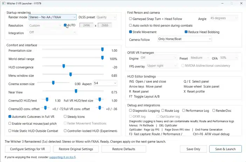Viewport: 246px width, 162px height.
Task: Click the resolution height field 2688
Action: [105, 25]
